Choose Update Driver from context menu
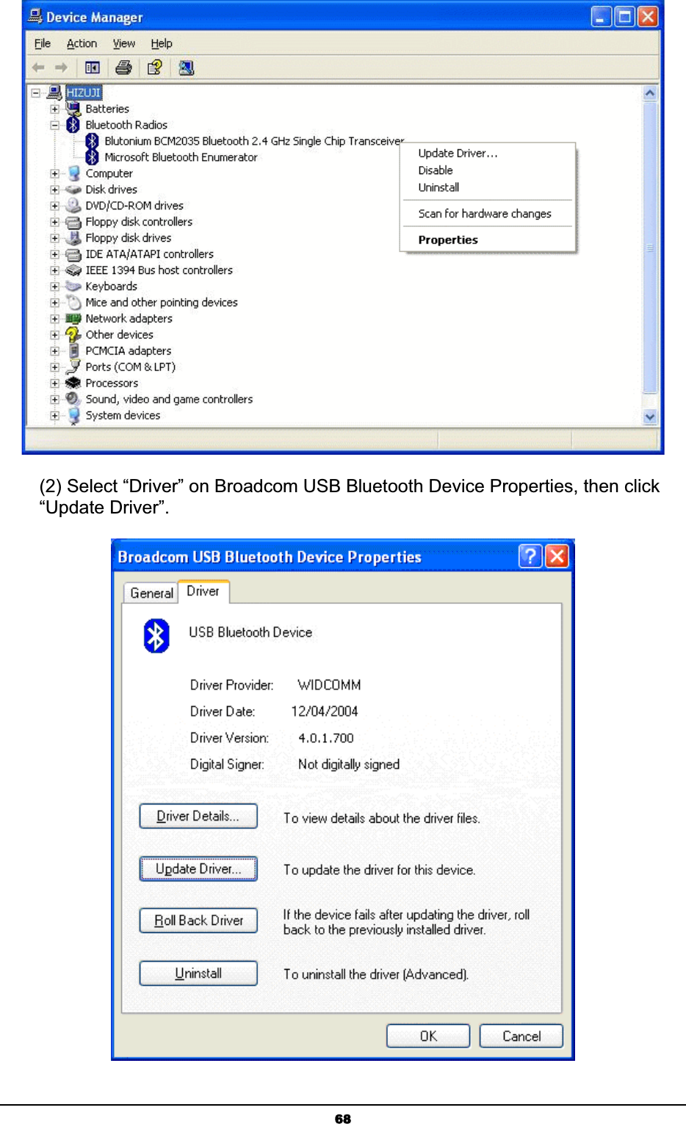 coord(458,153)
